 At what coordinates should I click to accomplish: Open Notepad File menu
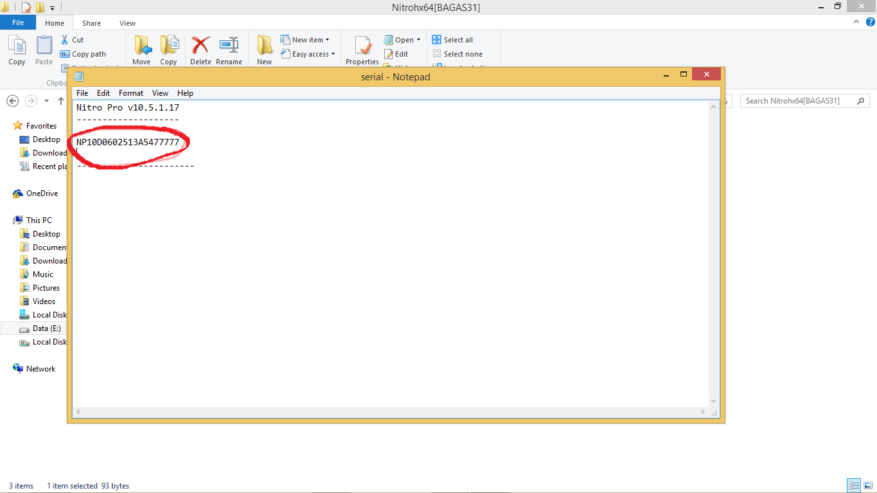tap(82, 93)
